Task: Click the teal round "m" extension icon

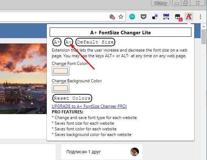Action: tap(132, 17)
